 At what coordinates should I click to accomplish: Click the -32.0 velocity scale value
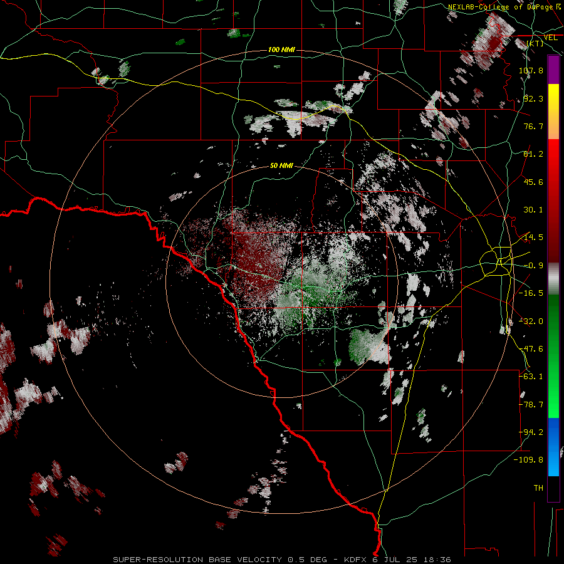click(531, 321)
